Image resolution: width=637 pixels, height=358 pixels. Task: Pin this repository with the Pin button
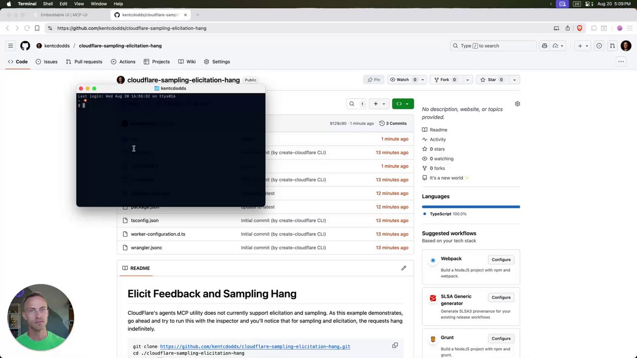point(374,80)
